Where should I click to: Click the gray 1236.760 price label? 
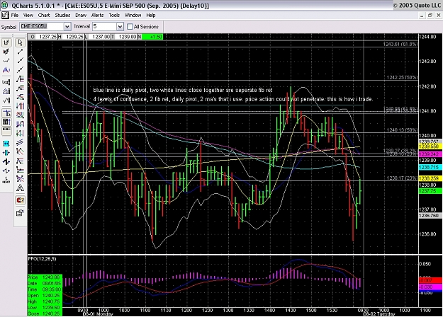click(430, 216)
